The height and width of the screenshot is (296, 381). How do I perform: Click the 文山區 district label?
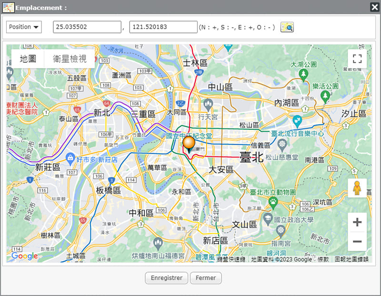pyautogui.click(x=244, y=225)
